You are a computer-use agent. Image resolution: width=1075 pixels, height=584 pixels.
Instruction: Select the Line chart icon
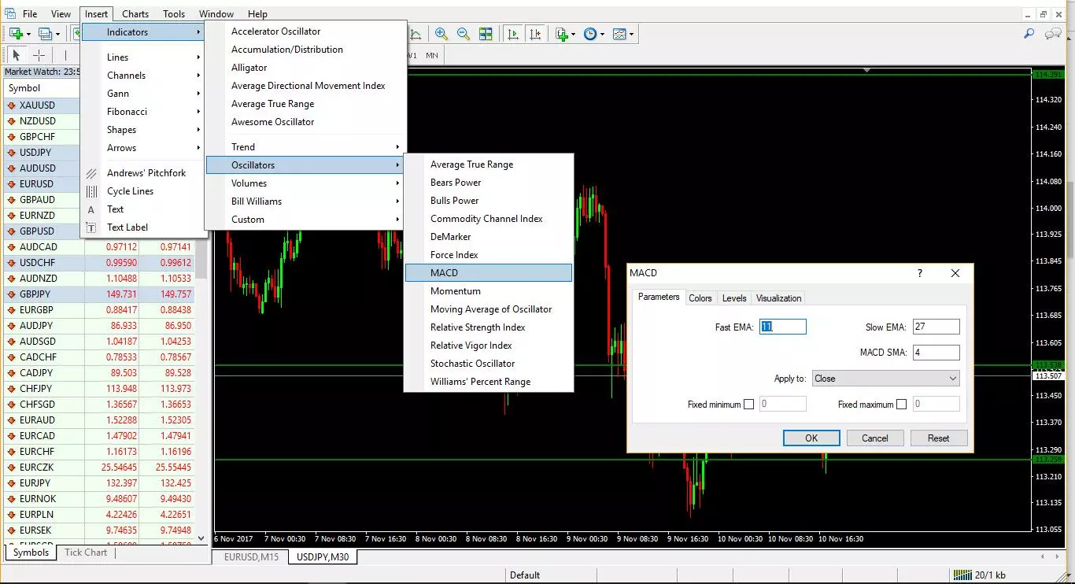pos(416,34)
